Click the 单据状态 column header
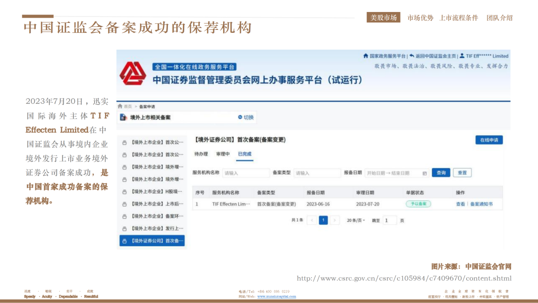The height and width of the screenshot is (303, 538). pos(415,193)
